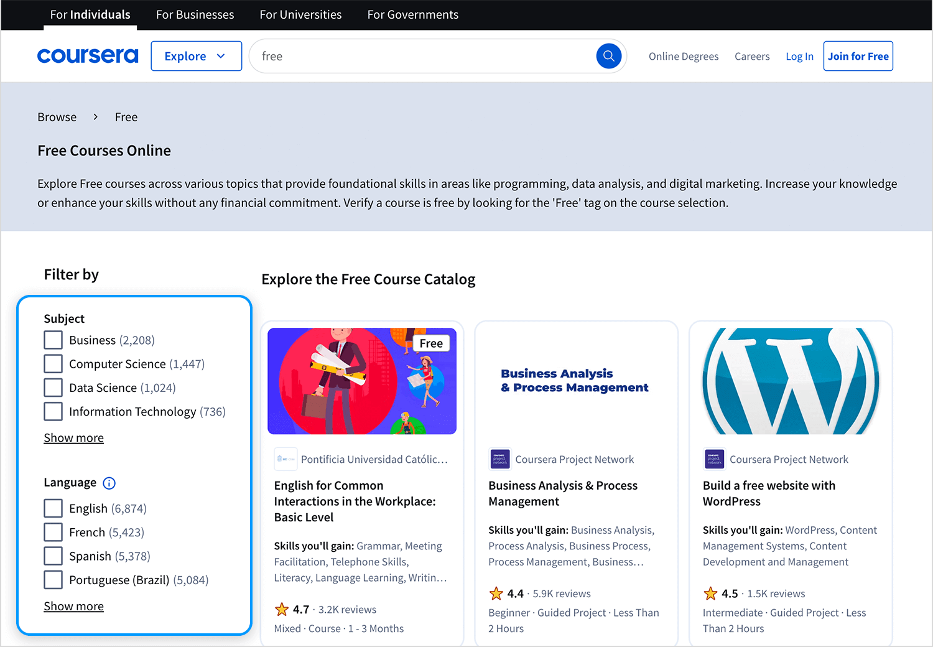Click the '5.9K reviews' text
The height and width of the screenshot is (647, 933).
pyautogui.click(x=562, y=593)
